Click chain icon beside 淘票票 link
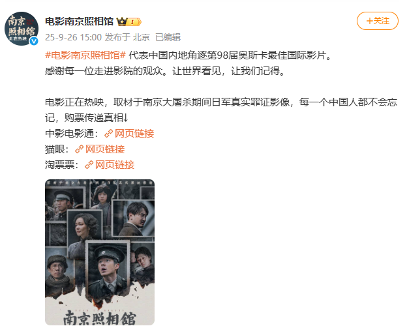 coord(89,165)
